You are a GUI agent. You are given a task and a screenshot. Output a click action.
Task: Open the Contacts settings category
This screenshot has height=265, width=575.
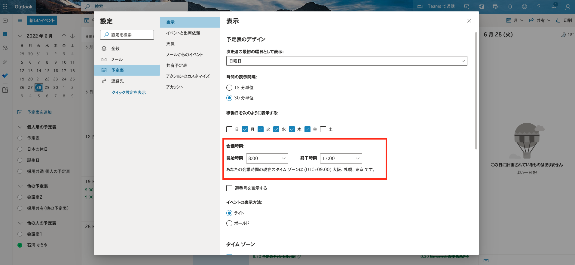(x=127, y=81)
